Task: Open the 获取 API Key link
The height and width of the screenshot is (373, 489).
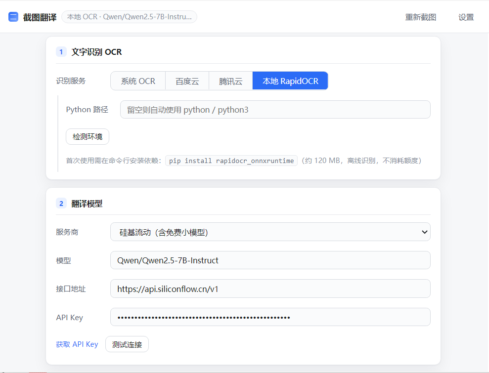Action: coord(77,344)
